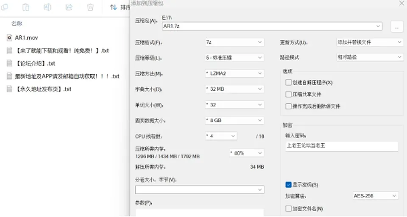The image size is (407, 217).
Task: Click icon of 【永久地址发布页】.txt file
Action: click(x=9, y=89)
